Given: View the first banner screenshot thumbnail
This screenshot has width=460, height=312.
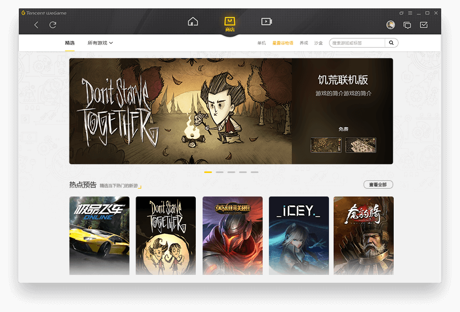Looking at the screenshot, I should point(326,145).
